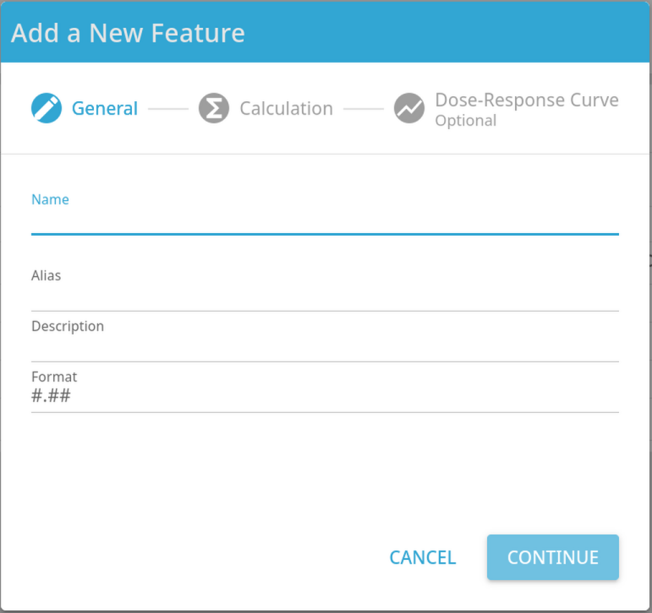Click into the Alias input field

pos(326,297)
